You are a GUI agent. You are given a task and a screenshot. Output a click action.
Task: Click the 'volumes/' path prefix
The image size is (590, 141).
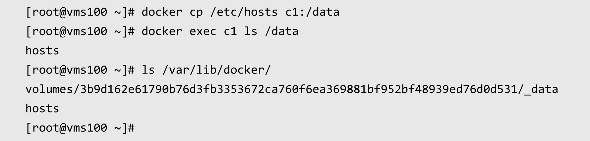coord(53,89)
